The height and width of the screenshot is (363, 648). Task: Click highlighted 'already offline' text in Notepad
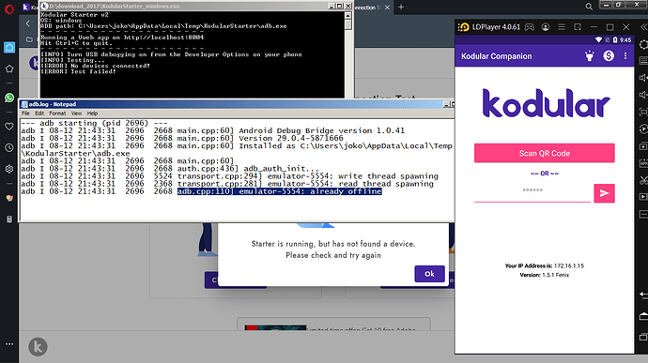(279, 191)
